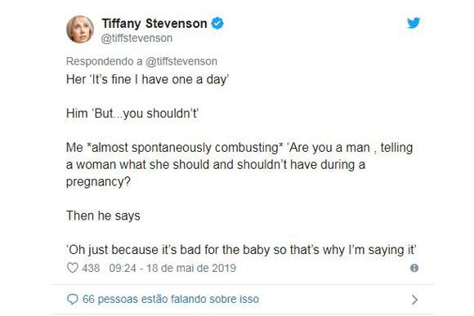Click the speech bubble replies icon
Image resolution: width=474 pixels, height=316 pixels.
point(72,299)
